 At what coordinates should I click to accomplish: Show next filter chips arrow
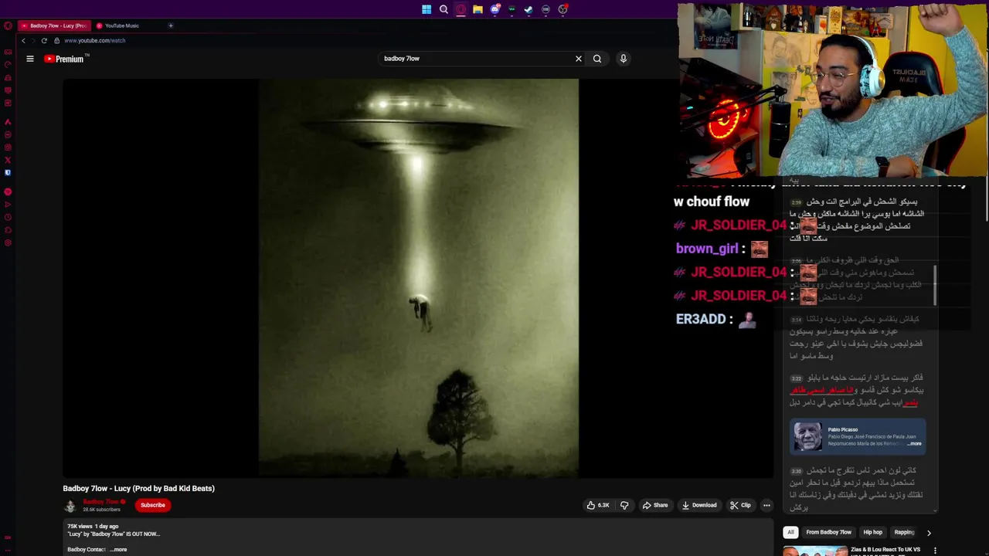(x=929, y=532)
